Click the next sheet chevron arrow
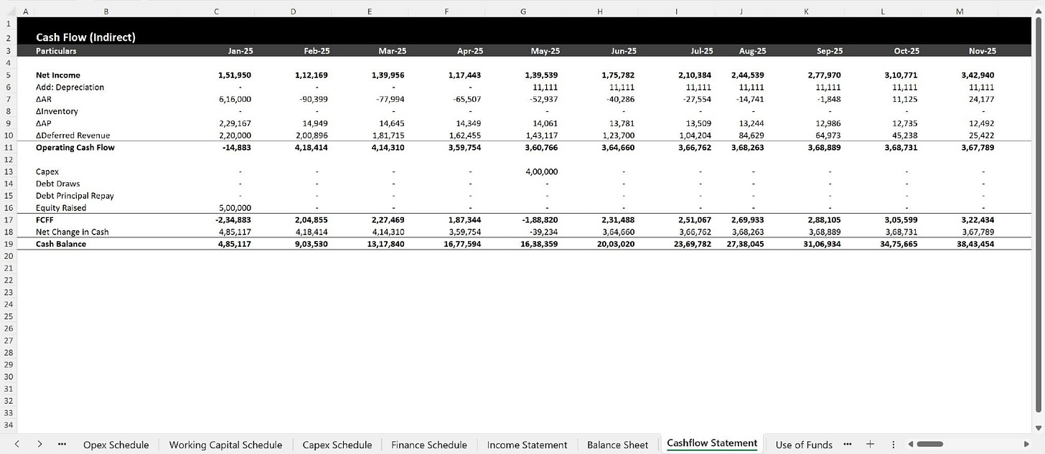This screenshot has height=454, width=1045. click(x=41, y=445)
